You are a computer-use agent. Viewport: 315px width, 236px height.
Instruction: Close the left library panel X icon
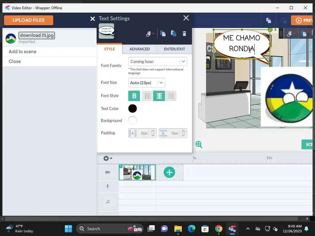92,19
